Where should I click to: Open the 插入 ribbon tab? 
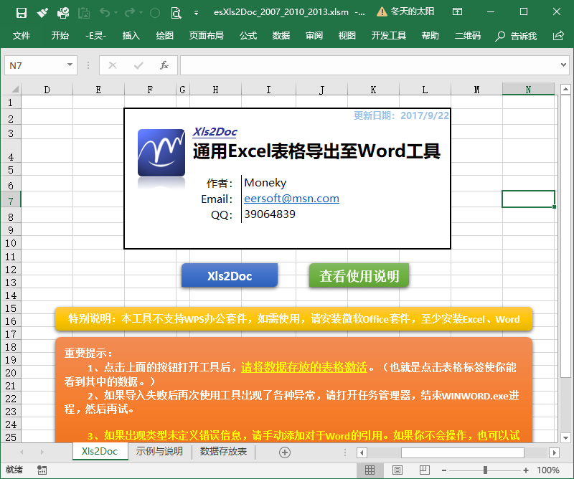coord(131,36)
